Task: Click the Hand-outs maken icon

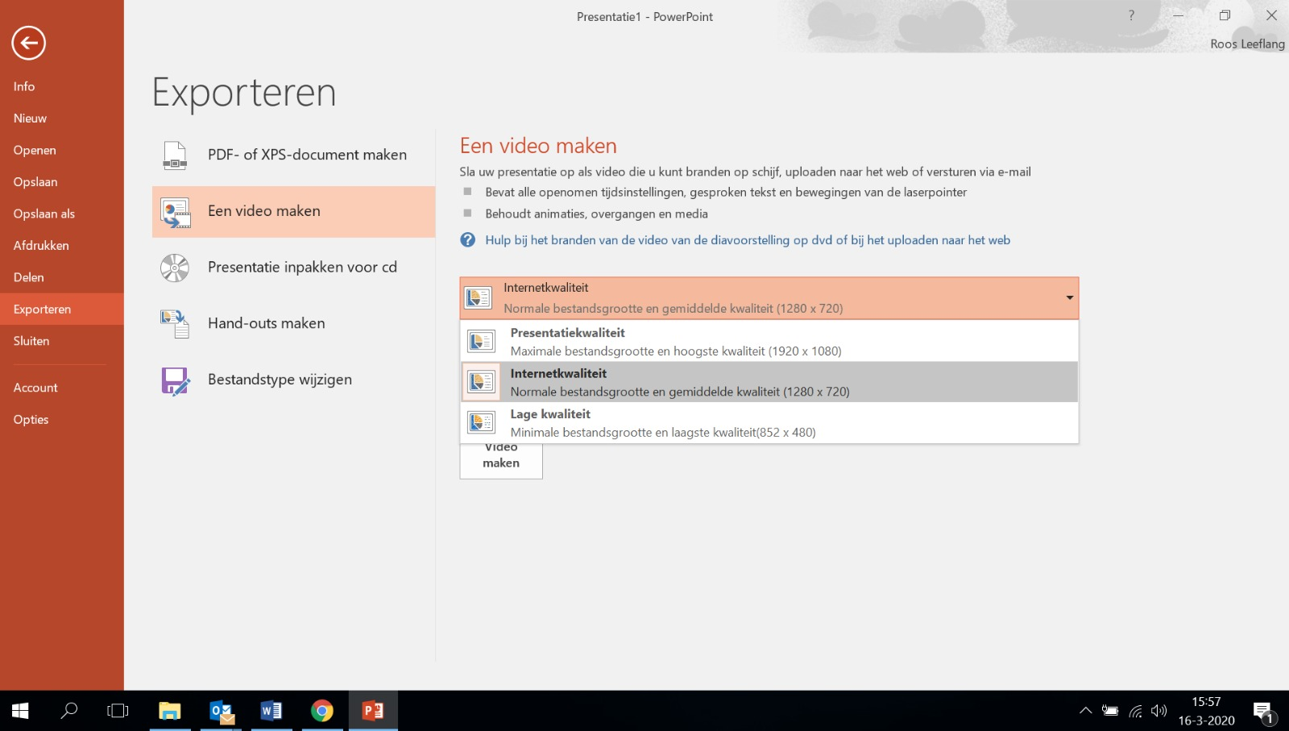Action: tap(175, 323)
